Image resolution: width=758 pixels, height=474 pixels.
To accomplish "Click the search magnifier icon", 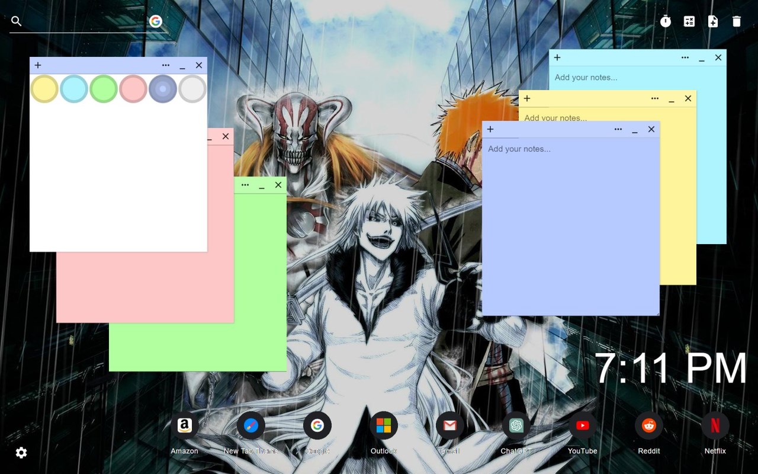I will (x=17, y=21).
